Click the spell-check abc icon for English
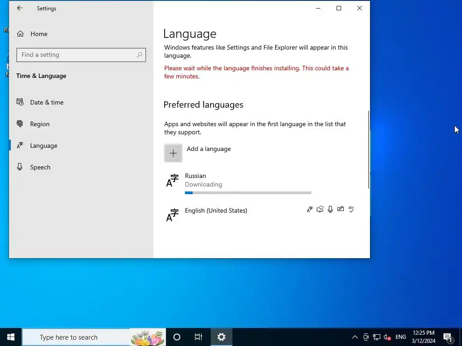Image resolution: width=462 pixels, height=346 pixels. coord(351,209)
